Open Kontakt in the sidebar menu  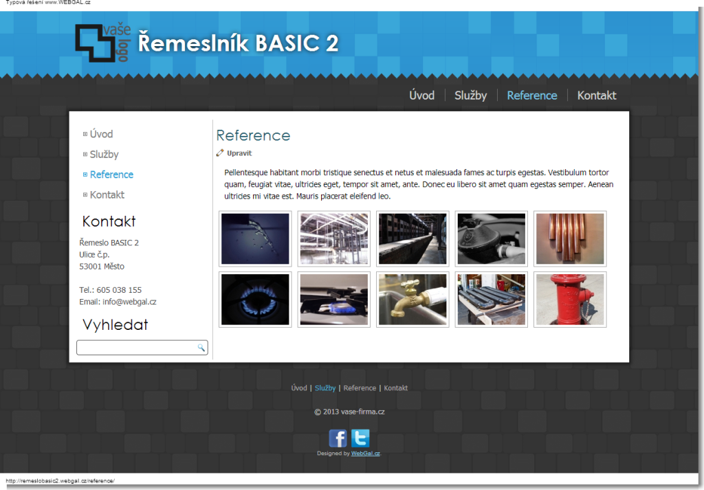coord(107,194)
